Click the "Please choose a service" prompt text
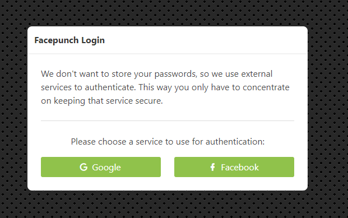The width and height of the screenshot is (348, 218). point(168,142)
